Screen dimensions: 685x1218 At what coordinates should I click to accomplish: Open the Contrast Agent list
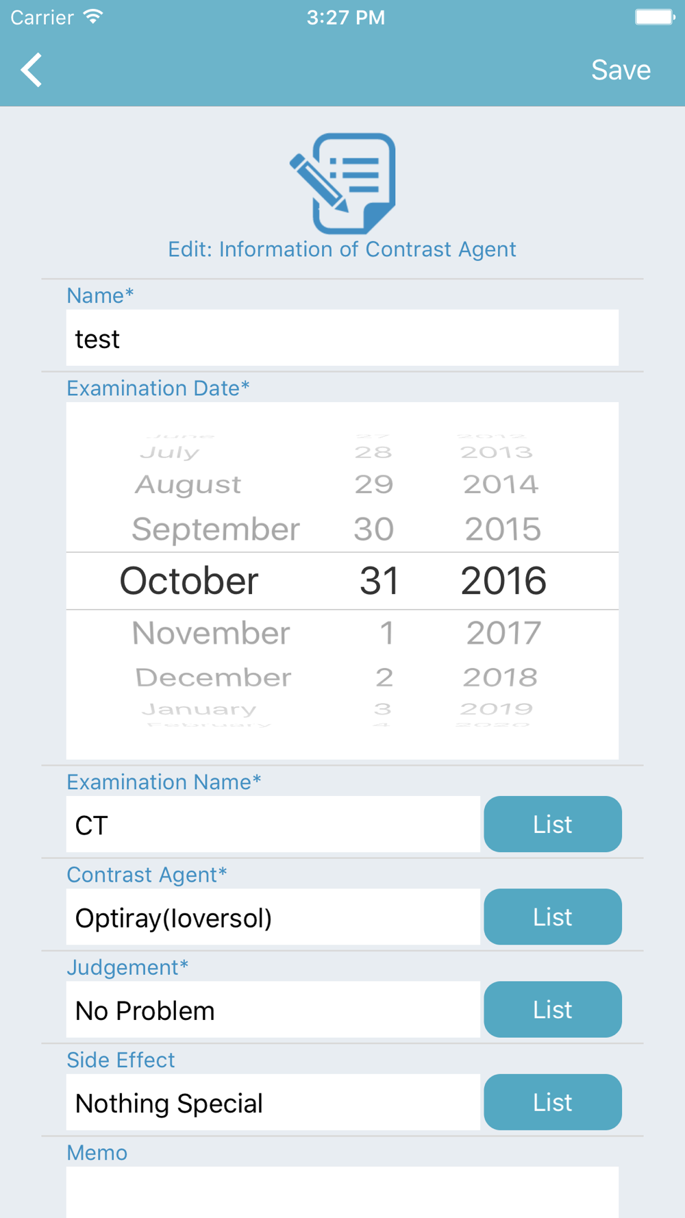click(553, 917)
